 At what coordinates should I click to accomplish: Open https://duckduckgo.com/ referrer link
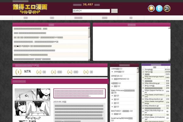click(x=154, y=111)
